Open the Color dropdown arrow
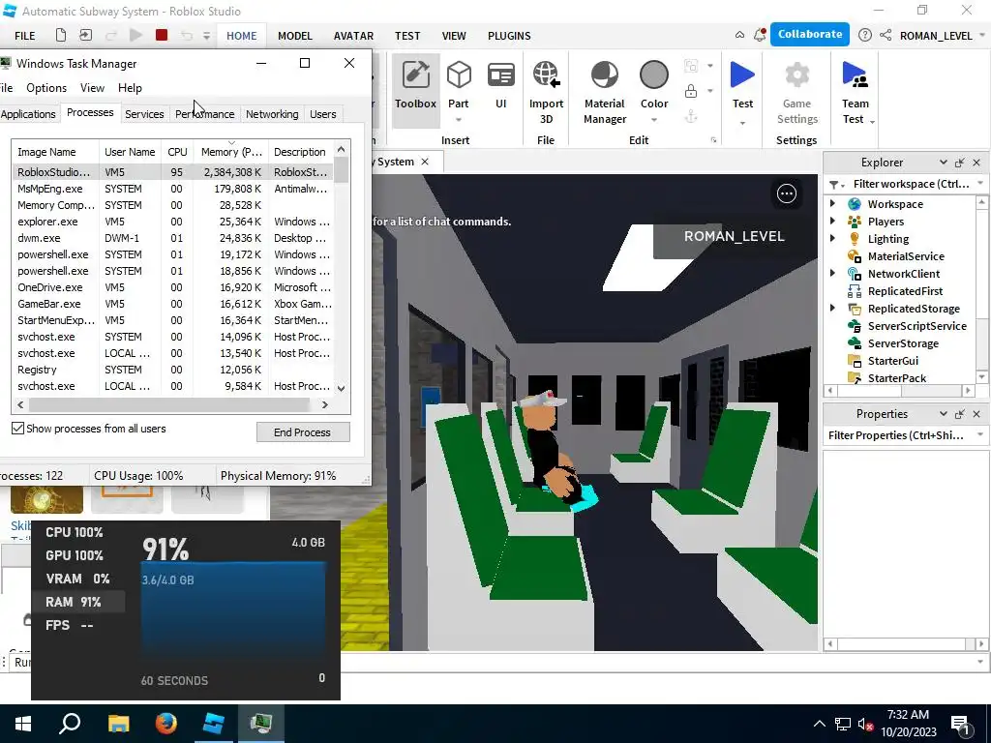Viewport: 991px width, 743px height. (x=654, y=120)
